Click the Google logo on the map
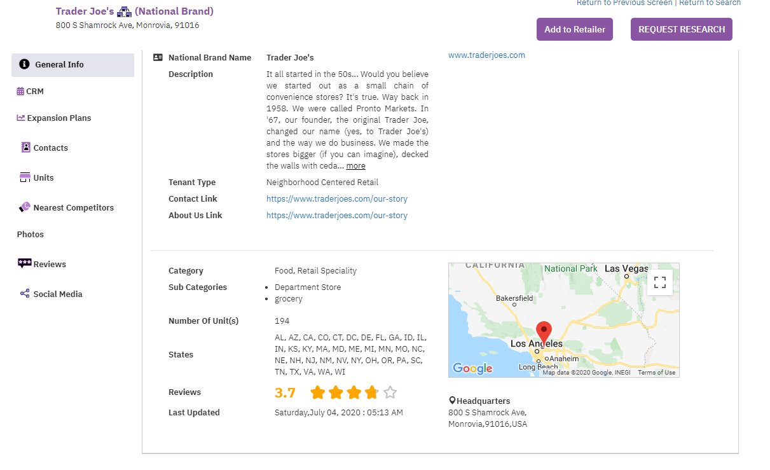This screenshot has width=770, height=470. pos(472,368)
